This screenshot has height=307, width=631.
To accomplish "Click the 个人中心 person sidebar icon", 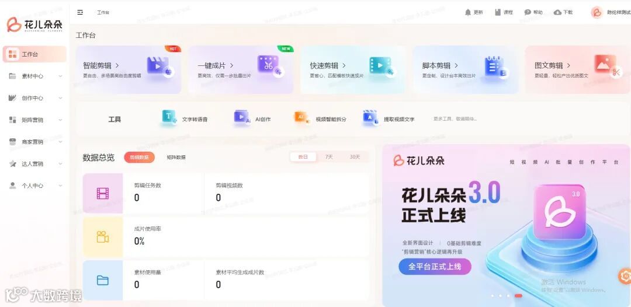I will click(12, 185).
